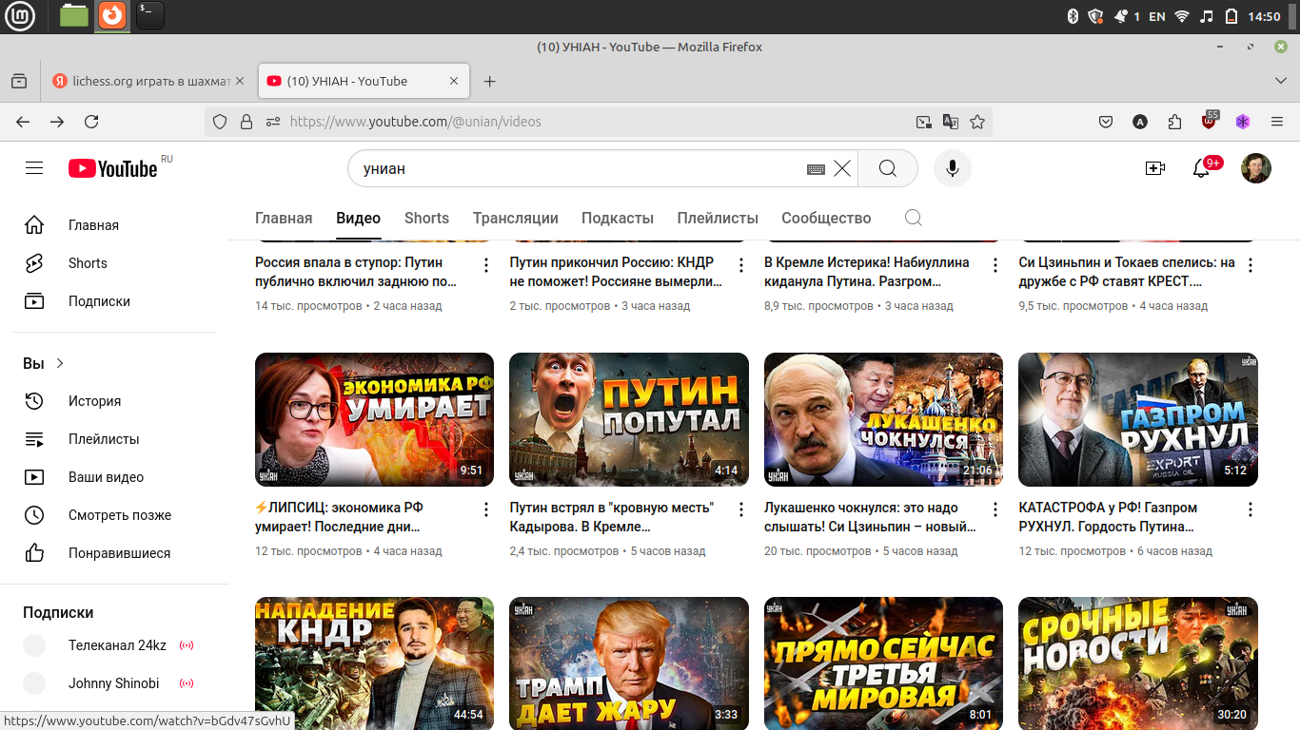Viewport: 1300px width, 730px height.
Task: Open Смотреть позже list
Action: 114,515
